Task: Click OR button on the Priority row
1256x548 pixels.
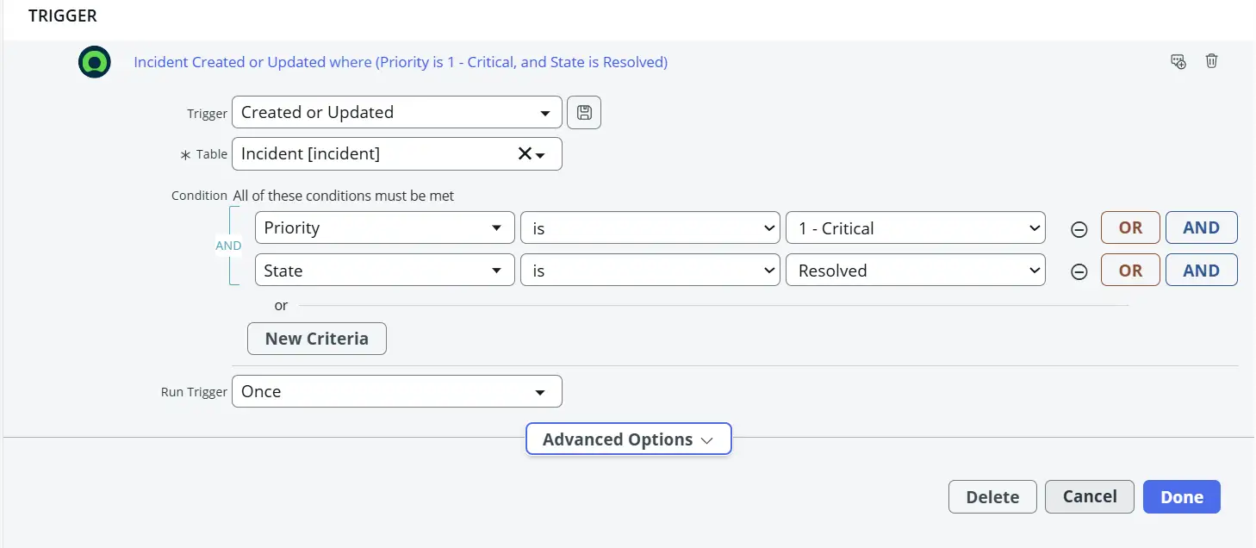Action: [1130, 228]
